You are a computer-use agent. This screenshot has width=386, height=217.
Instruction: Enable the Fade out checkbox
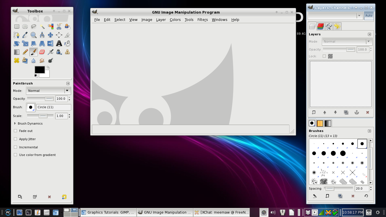pyautogui.click(x=16, y=131)
